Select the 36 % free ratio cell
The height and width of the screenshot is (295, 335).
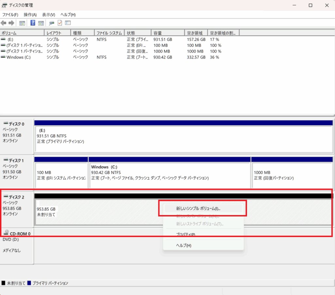(x=215, y=57)
